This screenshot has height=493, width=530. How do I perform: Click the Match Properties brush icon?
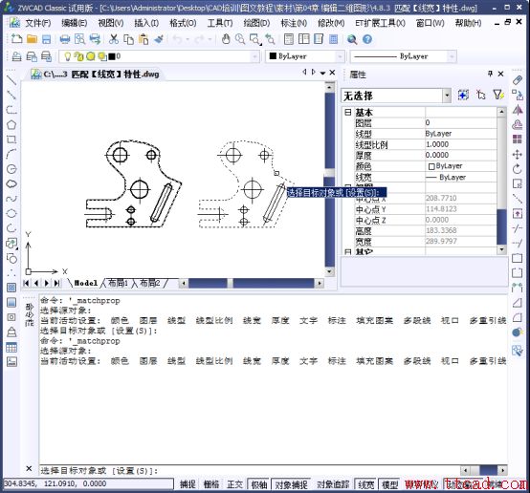tap(159, 39)
